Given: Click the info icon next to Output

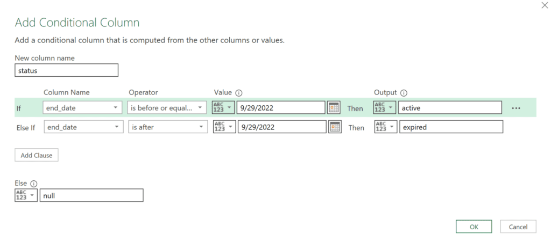Looking at the screenshot, I should (404, 93).
